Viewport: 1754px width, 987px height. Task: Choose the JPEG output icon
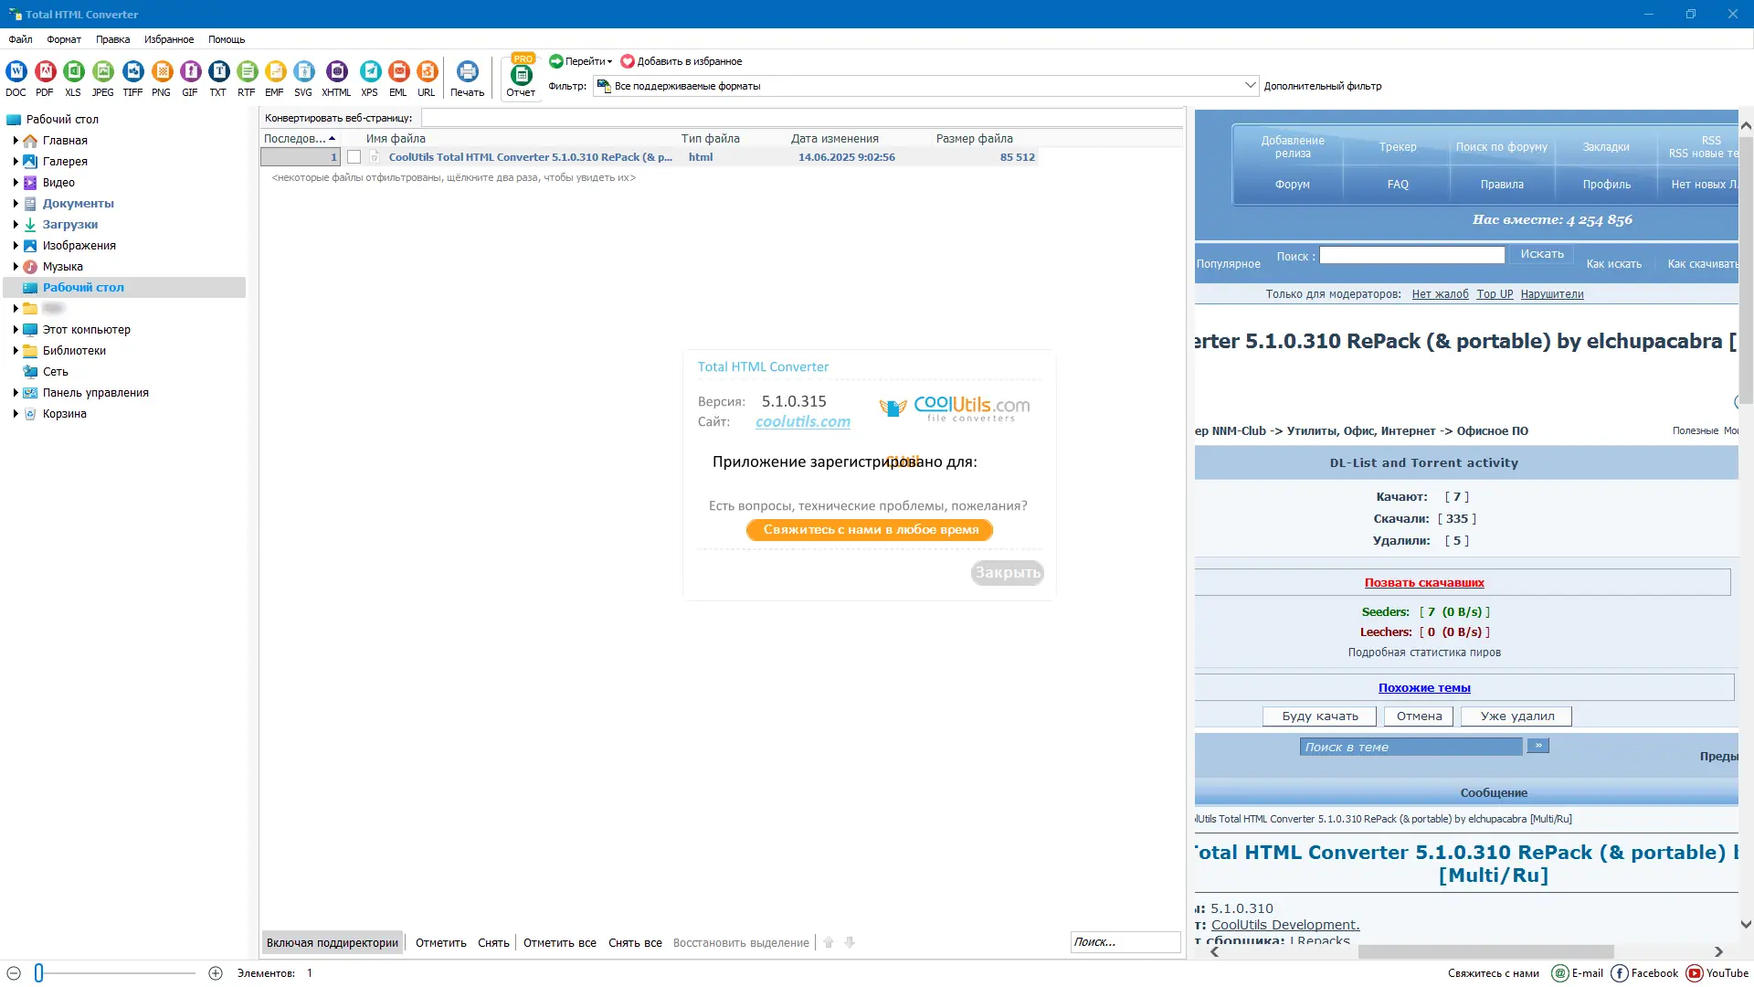click(x=103, y=72)
